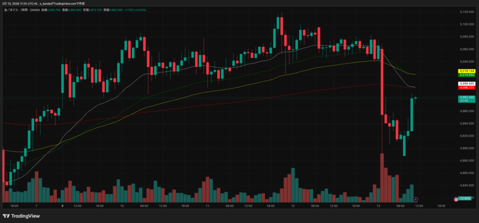Click the date label 12 on the time axis
The image size is (479, 223).
(293, 205)
